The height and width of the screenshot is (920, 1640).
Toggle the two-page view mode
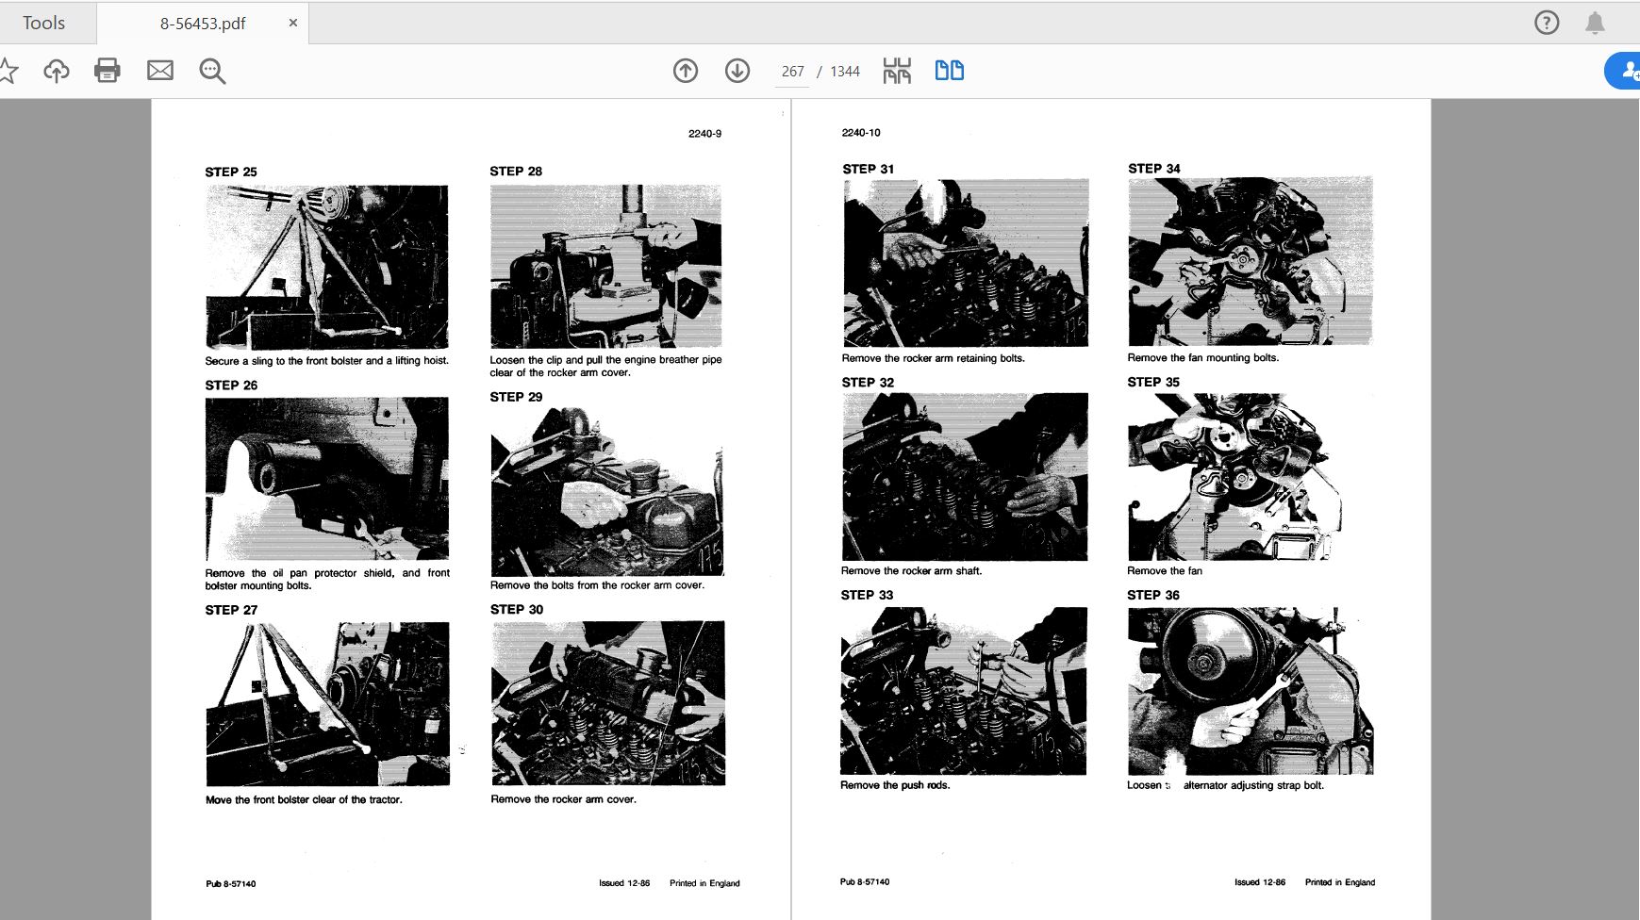(x=950, y=71)
